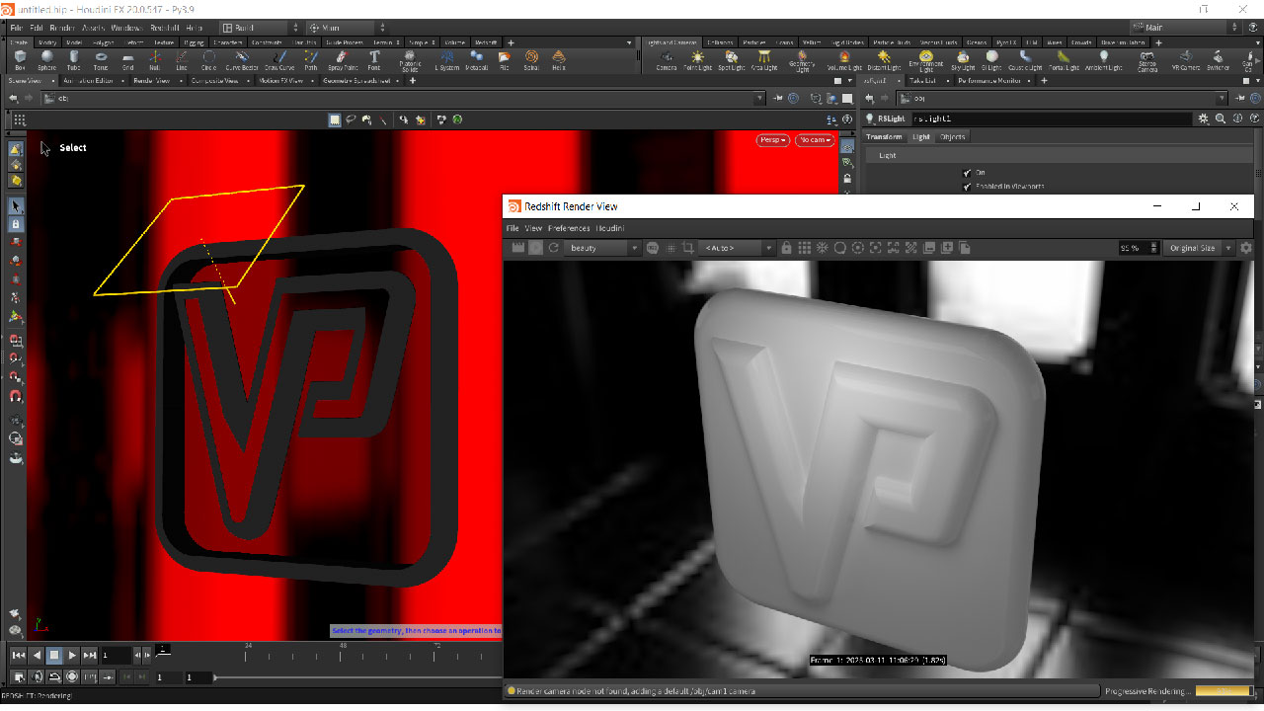Toggle Enabled in Viewports checkbox
Screen dimensions: 1264x711
[x=967, y=186]
